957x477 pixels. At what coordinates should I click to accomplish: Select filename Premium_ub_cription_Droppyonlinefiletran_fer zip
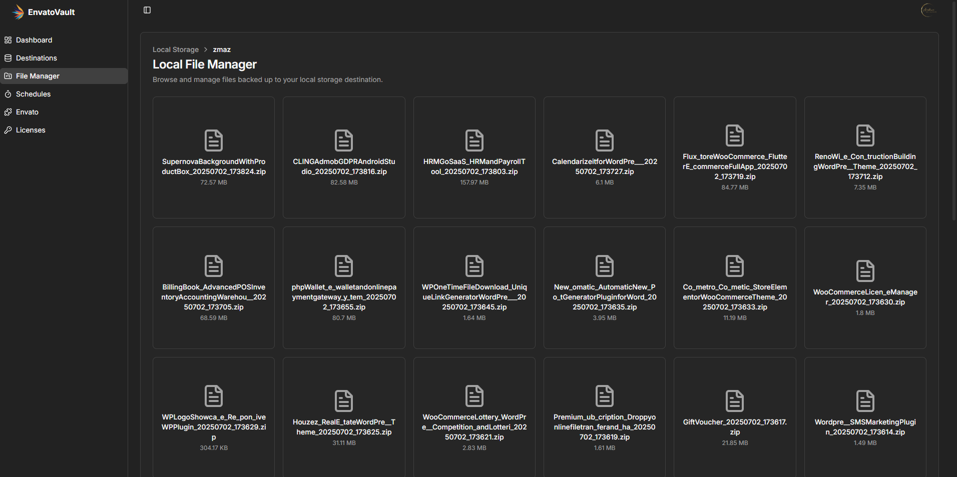click(x=605, y=427)
